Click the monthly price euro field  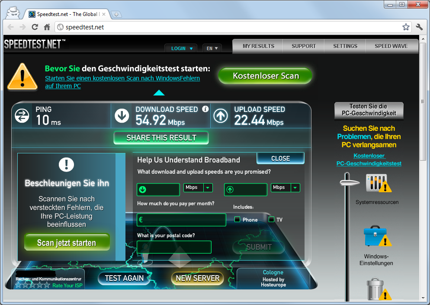point(181,220)
